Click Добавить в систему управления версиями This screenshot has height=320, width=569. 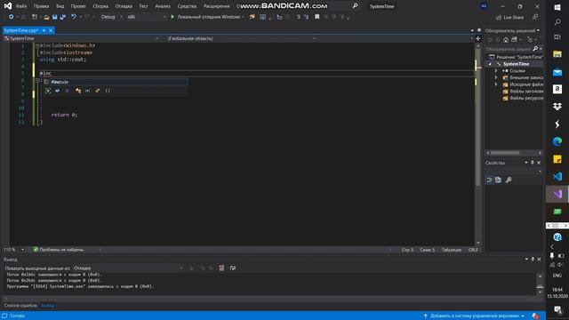474,316
